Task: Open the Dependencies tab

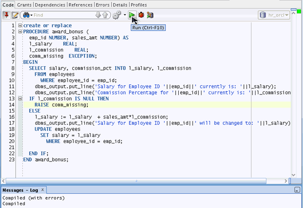Action: pos(50,5)
